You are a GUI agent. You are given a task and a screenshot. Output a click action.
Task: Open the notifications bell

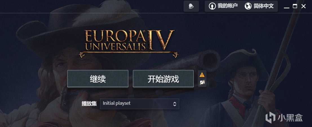pos(191,6)
